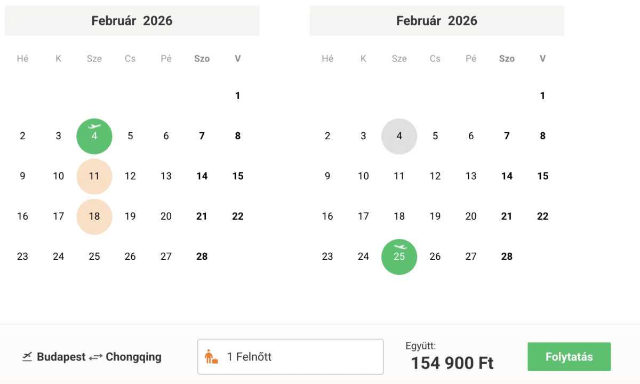
Task: Select February 20 in the right calendar
Action: 471,217
